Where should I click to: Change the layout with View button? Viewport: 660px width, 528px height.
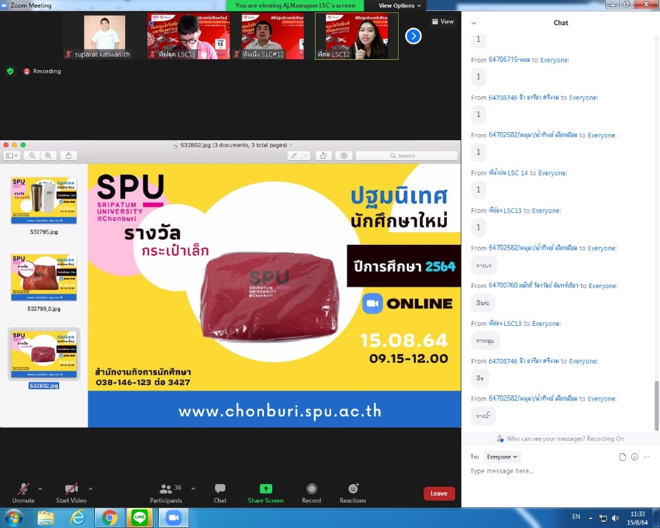(443, 21)
